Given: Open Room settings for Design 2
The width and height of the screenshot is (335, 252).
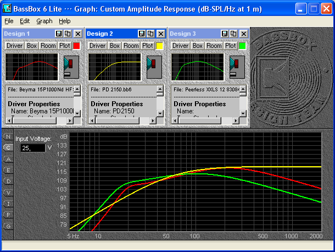Looking at the screenshot, I should tap(131, 46).
